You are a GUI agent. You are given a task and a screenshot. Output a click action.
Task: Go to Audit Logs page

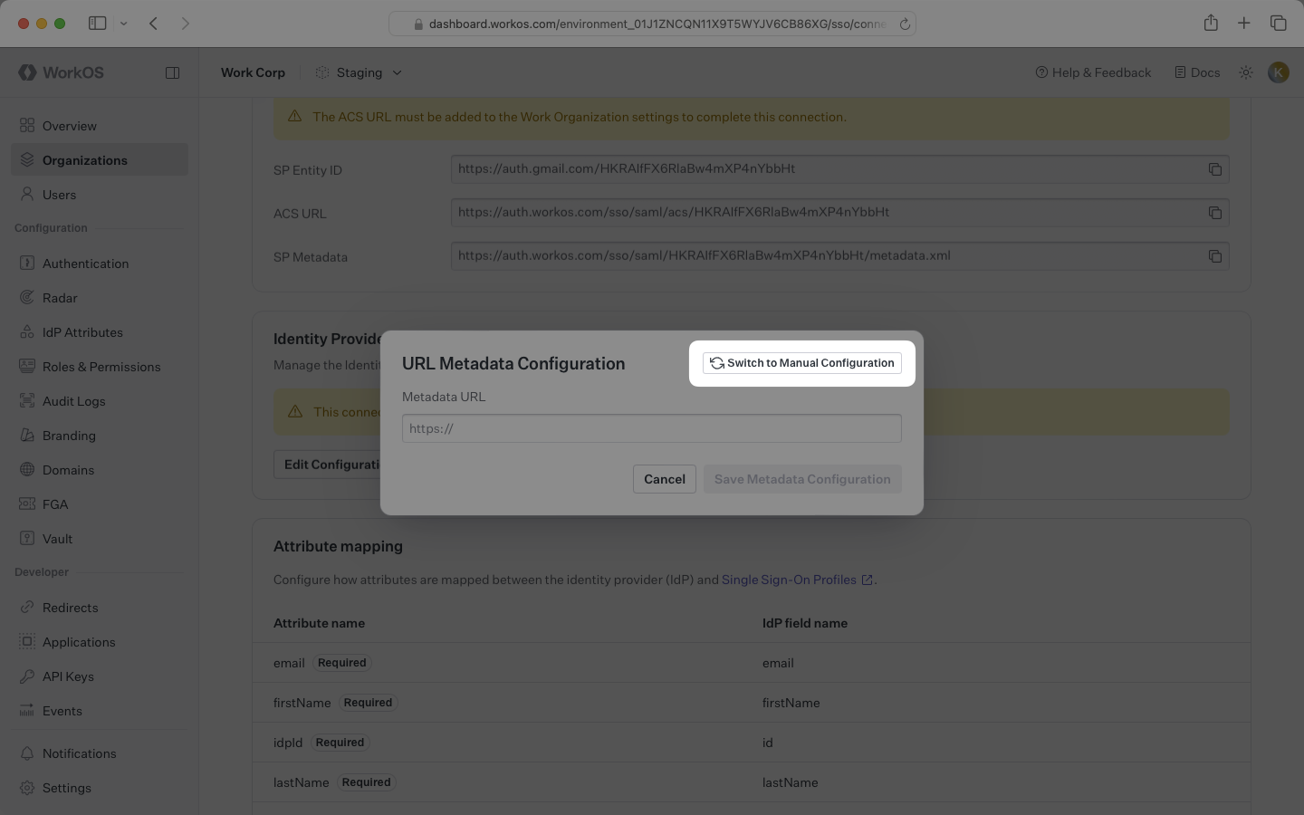click(x=73, y=401)
